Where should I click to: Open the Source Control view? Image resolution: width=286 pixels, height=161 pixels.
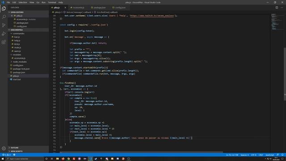coord(4,25)
